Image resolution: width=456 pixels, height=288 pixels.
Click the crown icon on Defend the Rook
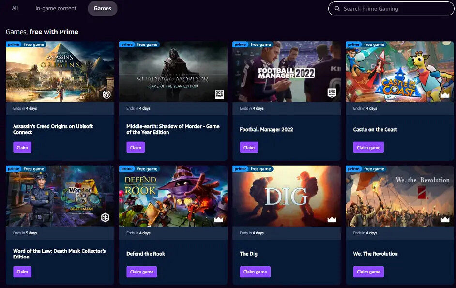[x=218, y=219]
